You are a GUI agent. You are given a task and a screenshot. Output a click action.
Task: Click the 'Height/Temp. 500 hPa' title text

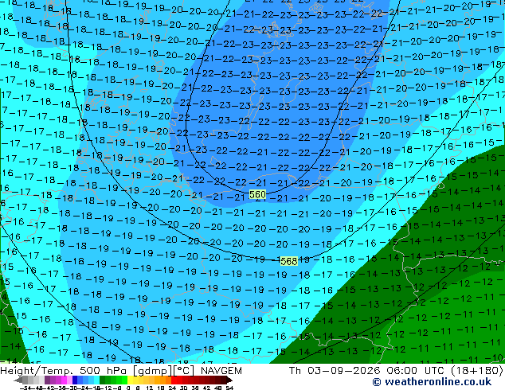pos(65,371)
